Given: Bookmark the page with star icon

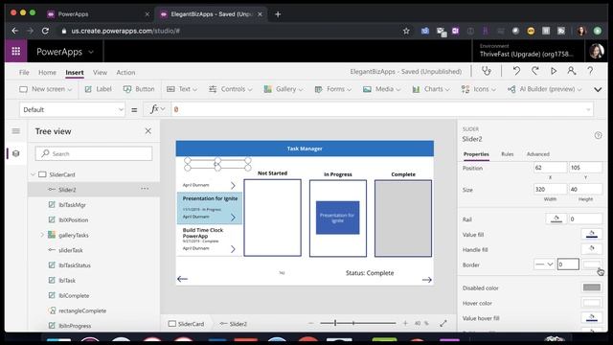Looking at the screenshot, I should point(406,31).
